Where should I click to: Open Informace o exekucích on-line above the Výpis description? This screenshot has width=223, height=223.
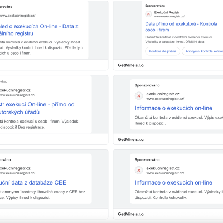click(173, 108)
